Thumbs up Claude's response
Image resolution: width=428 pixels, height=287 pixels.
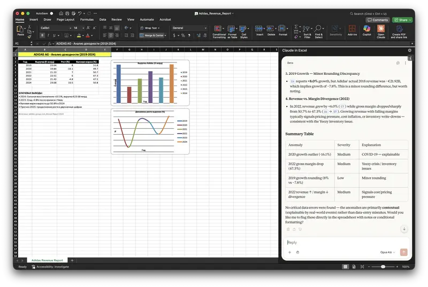click(294, 229)
